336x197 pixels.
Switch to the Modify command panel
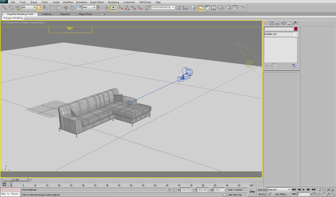(272, 23)
